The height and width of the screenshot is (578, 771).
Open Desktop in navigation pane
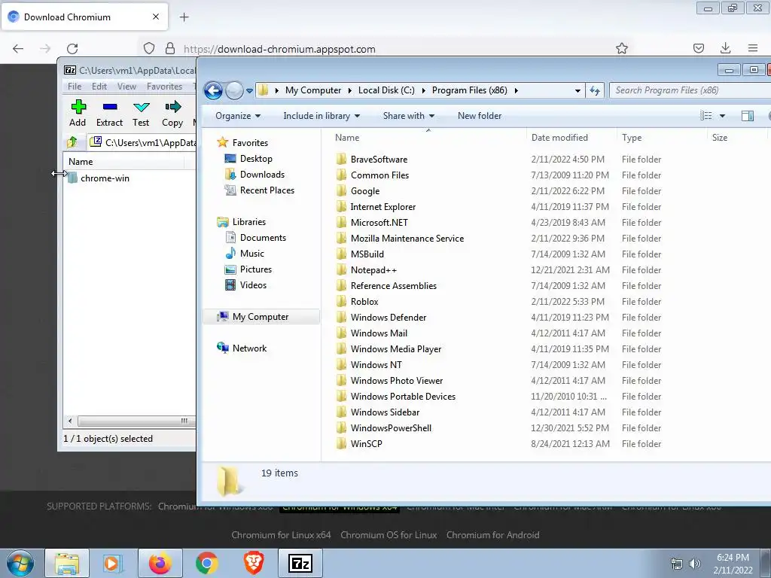(x=248, y=159)
